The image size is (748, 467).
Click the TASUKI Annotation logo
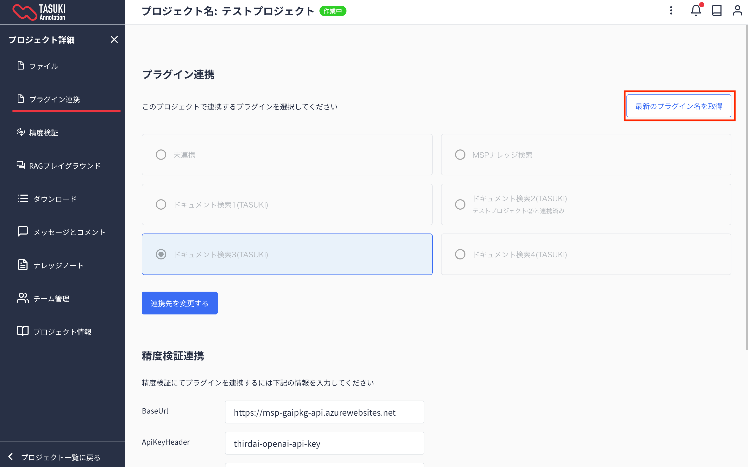39,12
